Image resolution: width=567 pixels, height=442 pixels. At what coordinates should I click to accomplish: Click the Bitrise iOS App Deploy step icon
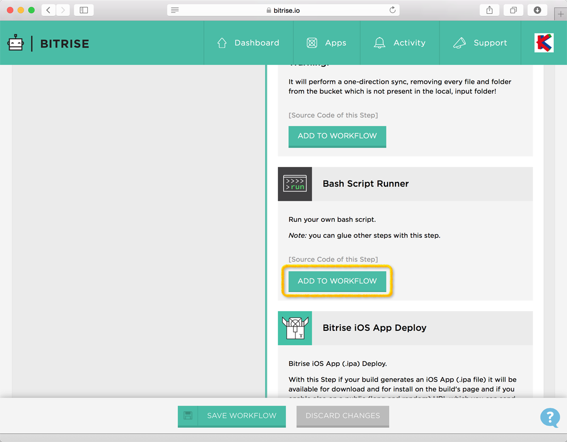tap(294, 328)
